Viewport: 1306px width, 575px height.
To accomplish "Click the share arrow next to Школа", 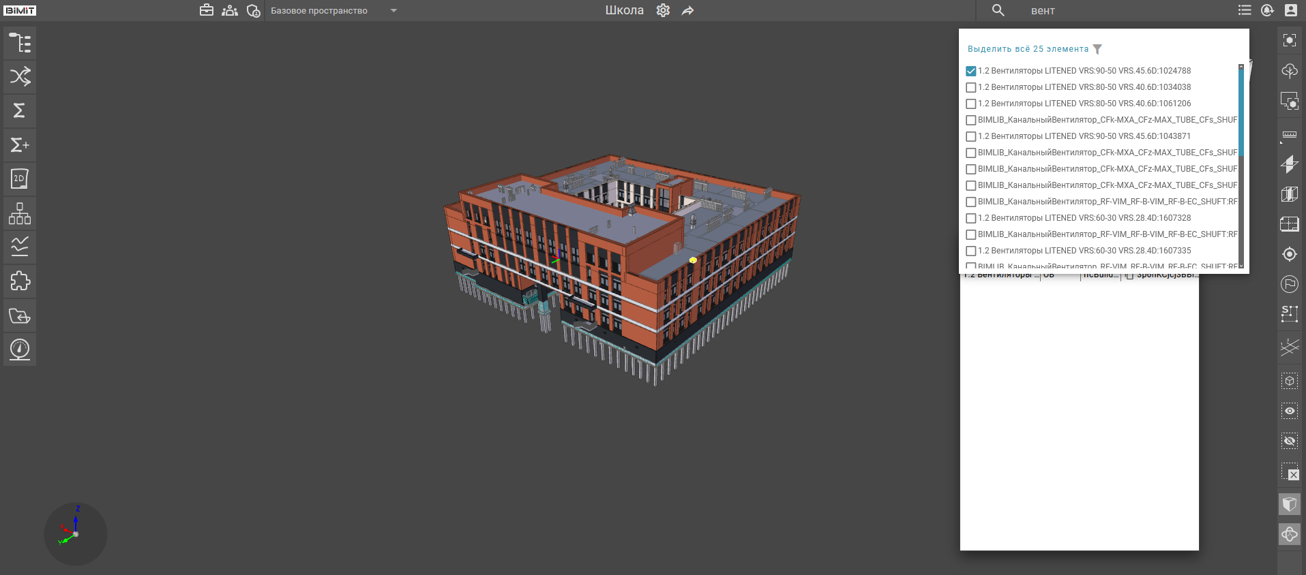I will (687, 11).
